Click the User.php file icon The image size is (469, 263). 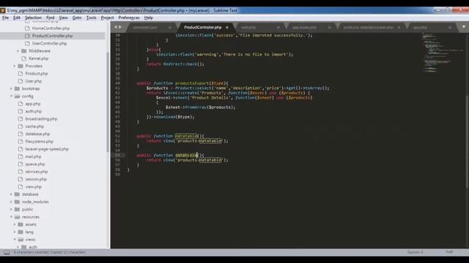click(x=21, y=81)
